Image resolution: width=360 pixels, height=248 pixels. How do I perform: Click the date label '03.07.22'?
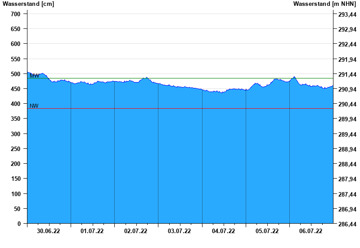[x=179, y=231]
